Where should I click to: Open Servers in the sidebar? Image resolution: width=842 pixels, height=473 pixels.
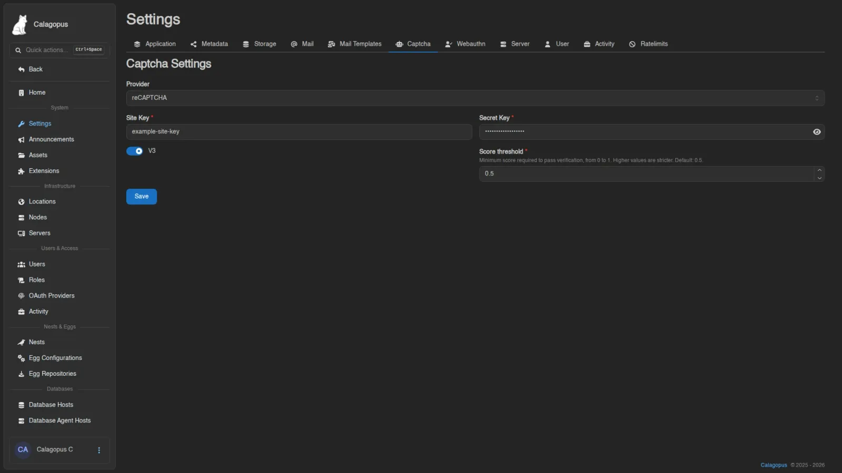[x=59, y=233]
